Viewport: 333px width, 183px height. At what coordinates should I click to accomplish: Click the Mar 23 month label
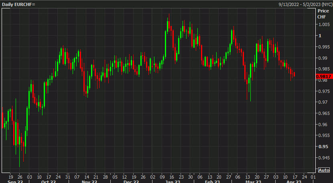[253, 181]
